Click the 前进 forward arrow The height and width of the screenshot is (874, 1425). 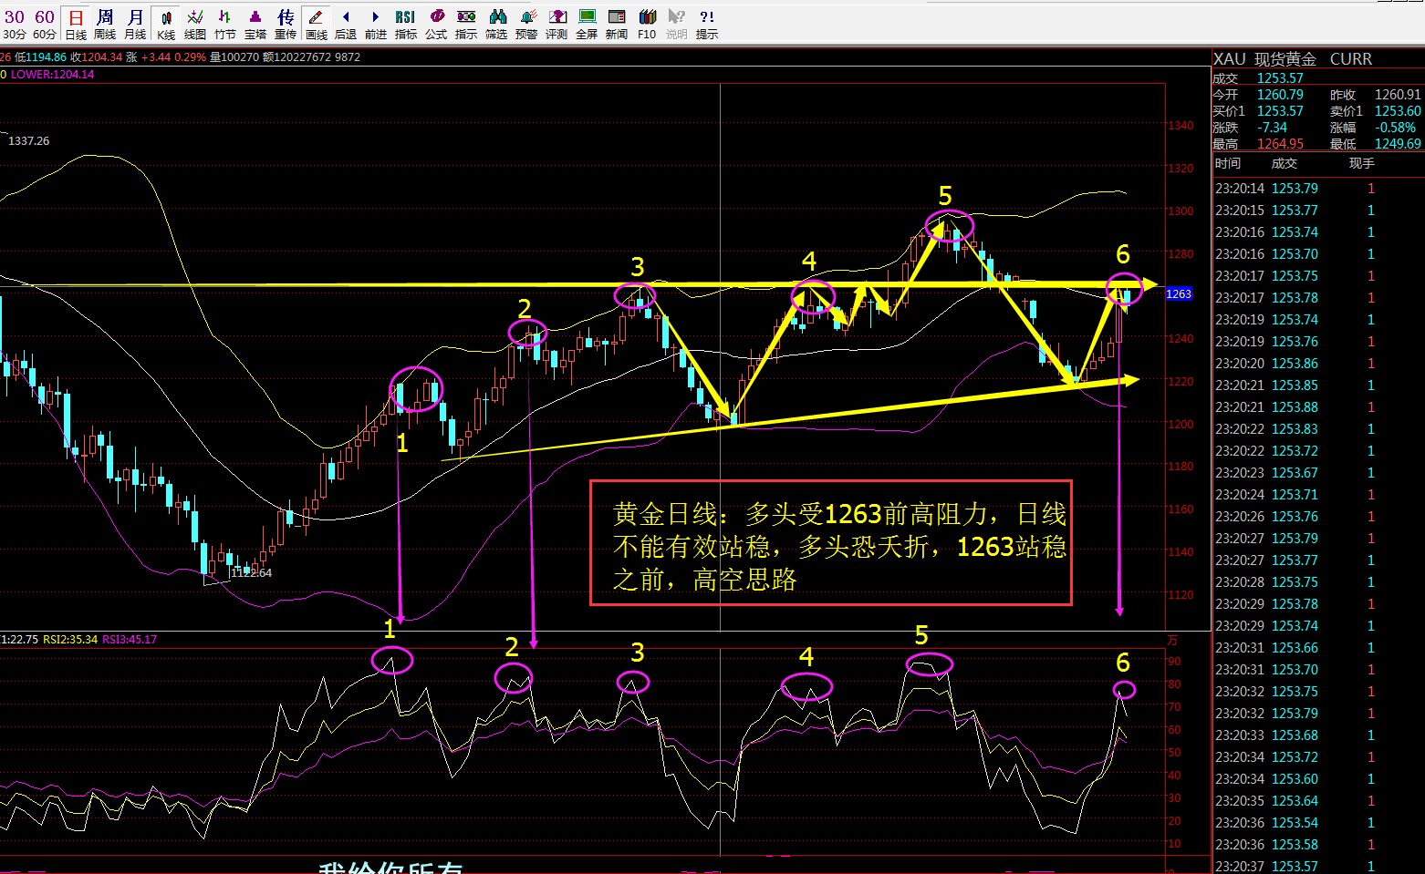click(x=376, y=24)
